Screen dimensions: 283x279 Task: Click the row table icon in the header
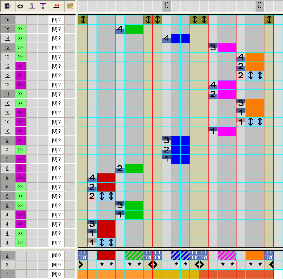(x=7, y=6)
